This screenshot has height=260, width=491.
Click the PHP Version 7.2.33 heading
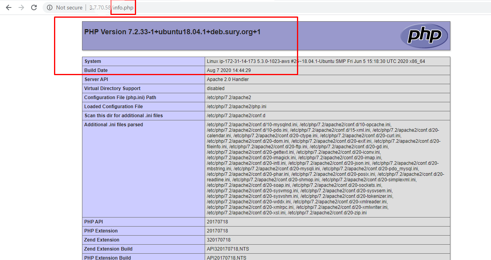click(x=172, y=32)
